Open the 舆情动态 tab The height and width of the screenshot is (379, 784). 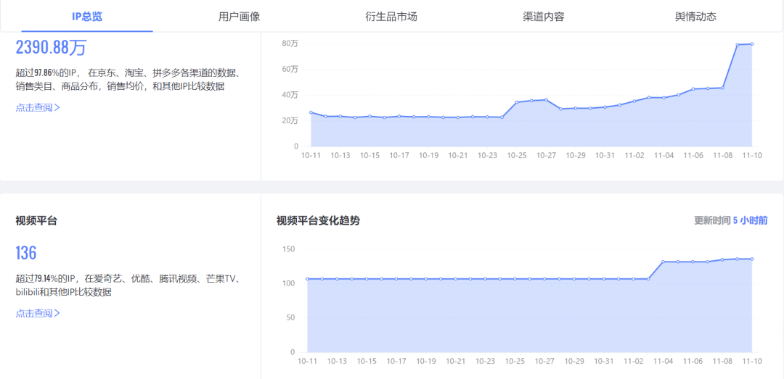click(695, 17)
